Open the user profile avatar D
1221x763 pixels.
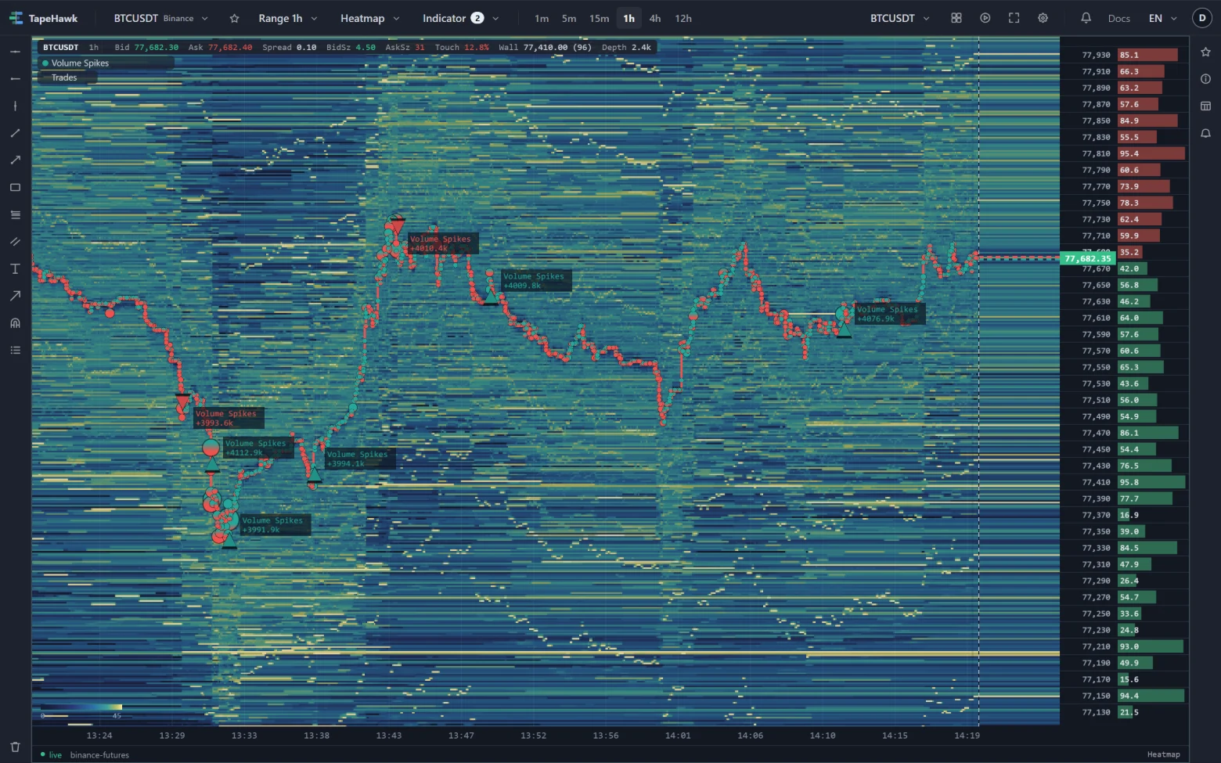click(x=1202, y=18)
